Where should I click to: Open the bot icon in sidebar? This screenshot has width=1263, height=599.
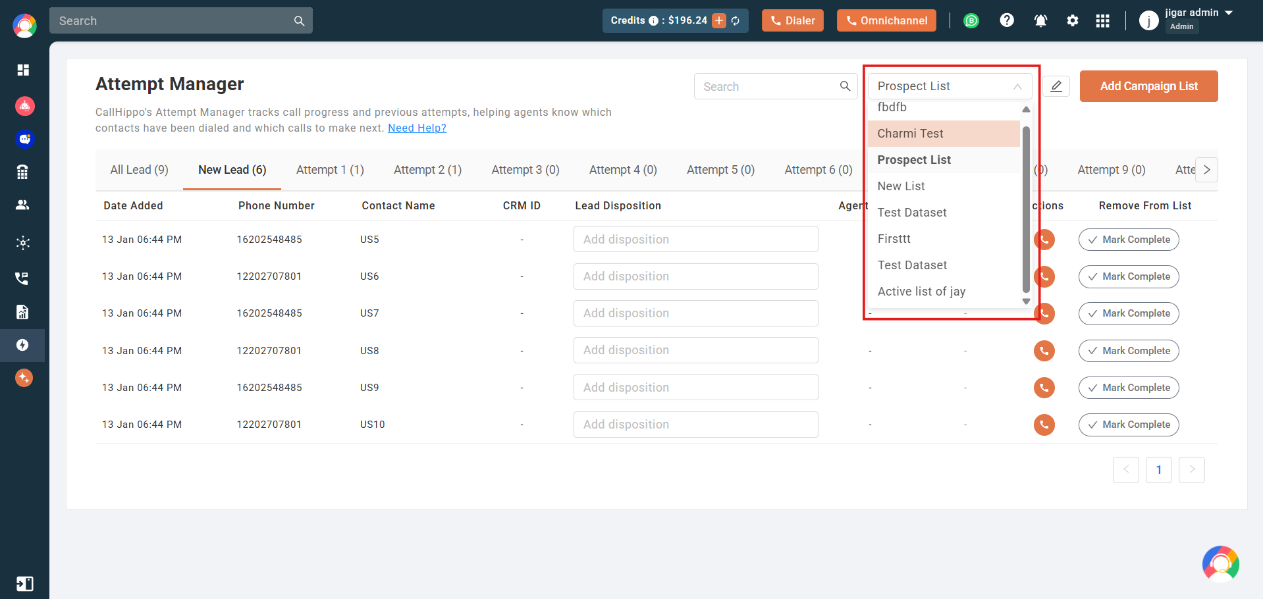click(24, 106)
